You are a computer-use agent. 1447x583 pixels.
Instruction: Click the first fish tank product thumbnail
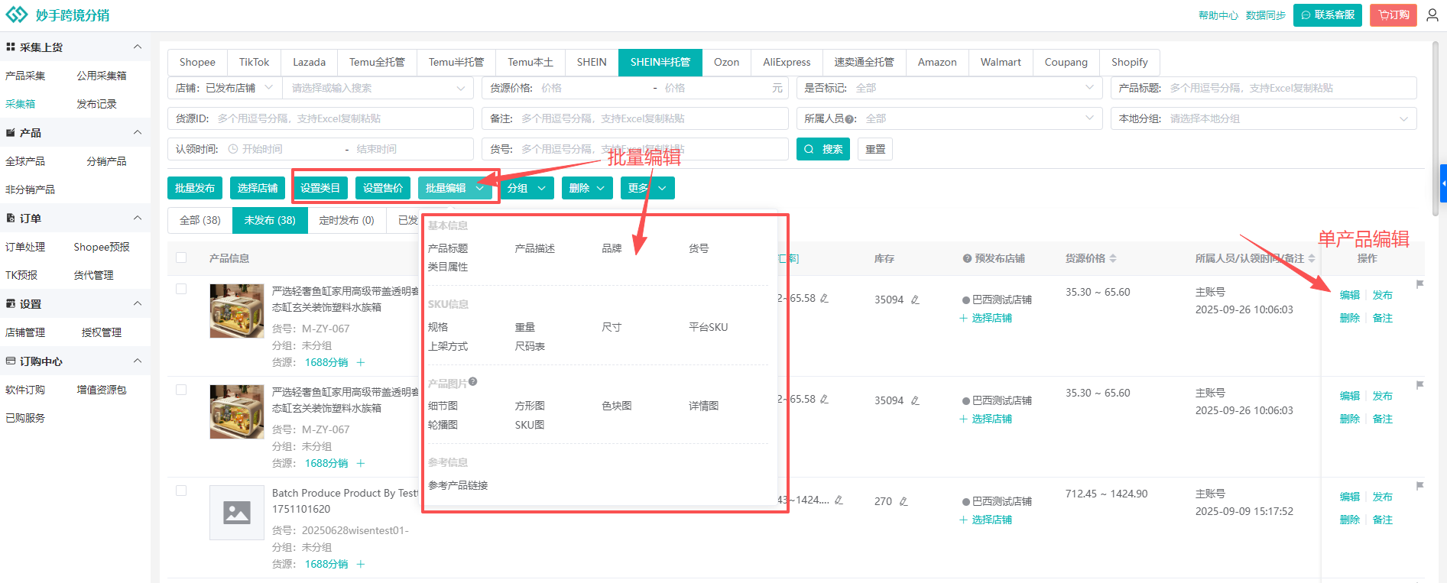(x=237, y=311)
